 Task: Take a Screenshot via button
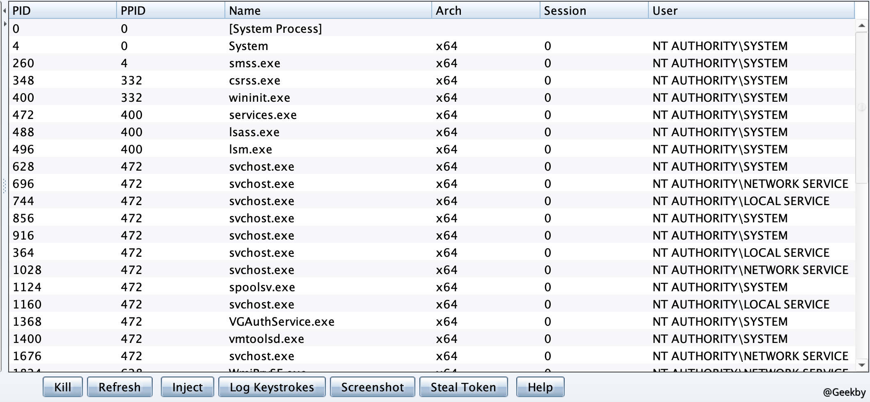[x=372, y=387]
